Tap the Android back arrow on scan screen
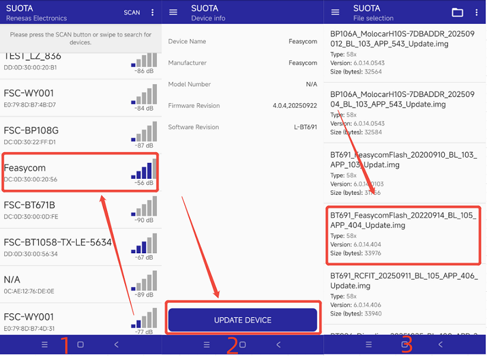The image size is (487, 356). pos(117,345)
